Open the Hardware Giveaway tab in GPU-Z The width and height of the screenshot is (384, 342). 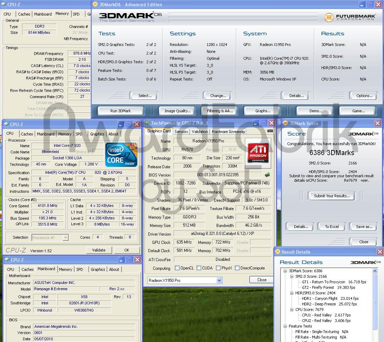click(x=228, y=132)
